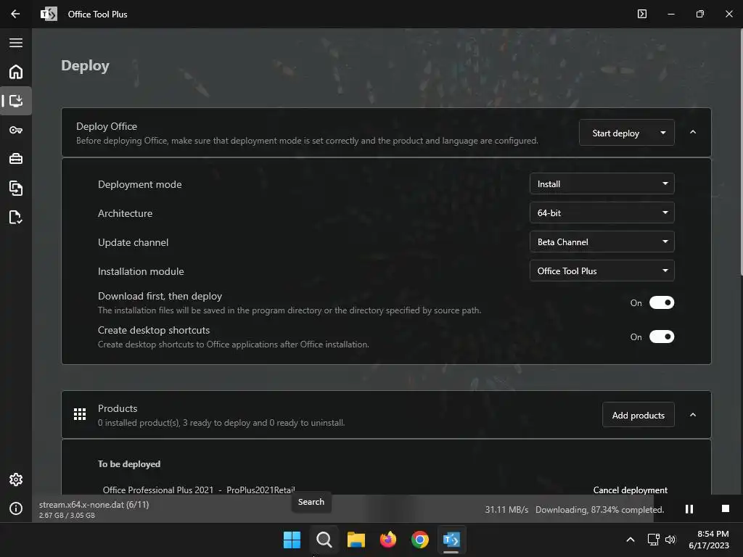This screenshot has width=743, height=557.
Task: Launch Firefox from taskbar
Action: [x=388, y=540]
